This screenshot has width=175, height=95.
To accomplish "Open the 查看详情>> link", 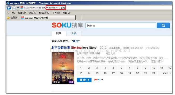I will 157,61.
